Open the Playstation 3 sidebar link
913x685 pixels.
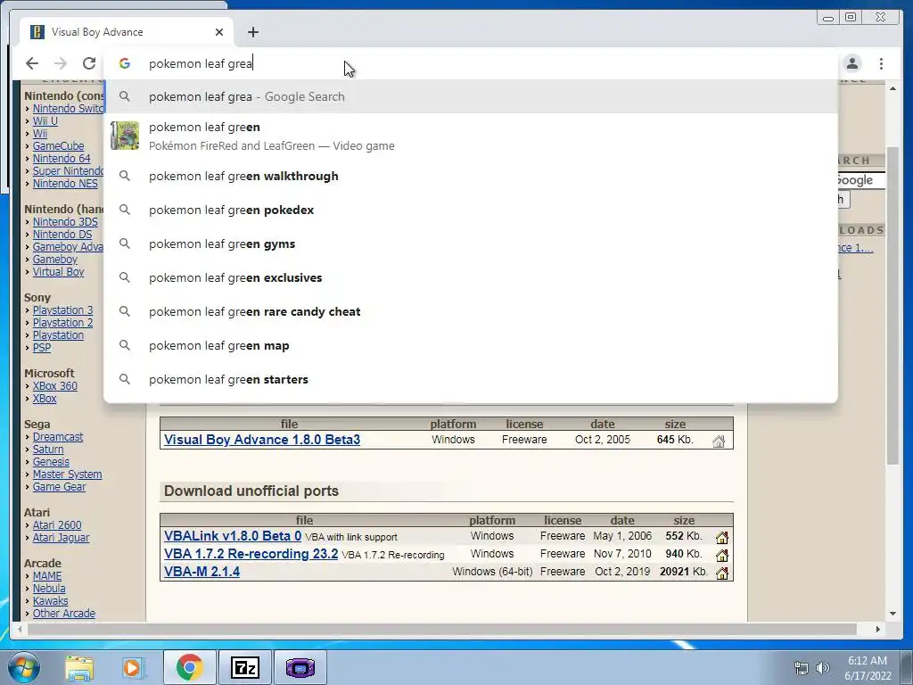coord(63,310)
